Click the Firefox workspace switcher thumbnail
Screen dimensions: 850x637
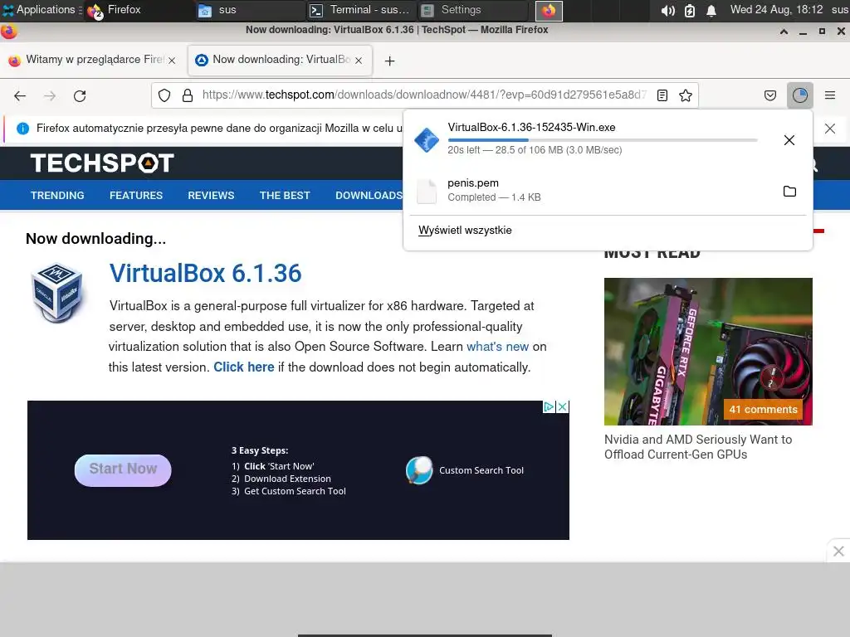point(549,11)
